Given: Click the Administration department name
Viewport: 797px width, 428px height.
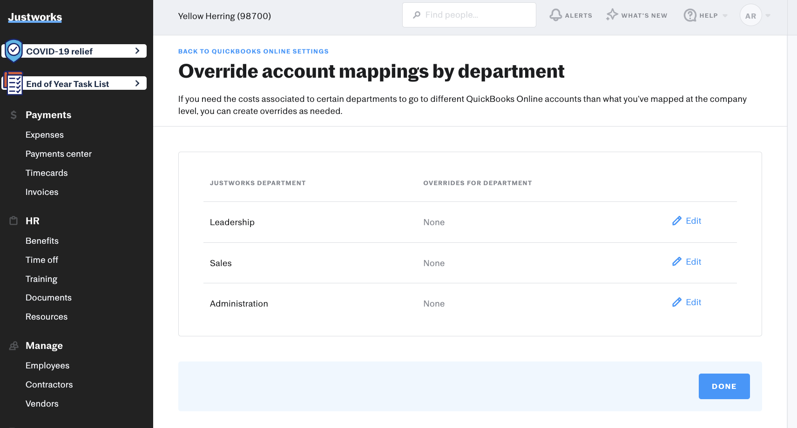Looking at the screenshot, I should (239, 304).
